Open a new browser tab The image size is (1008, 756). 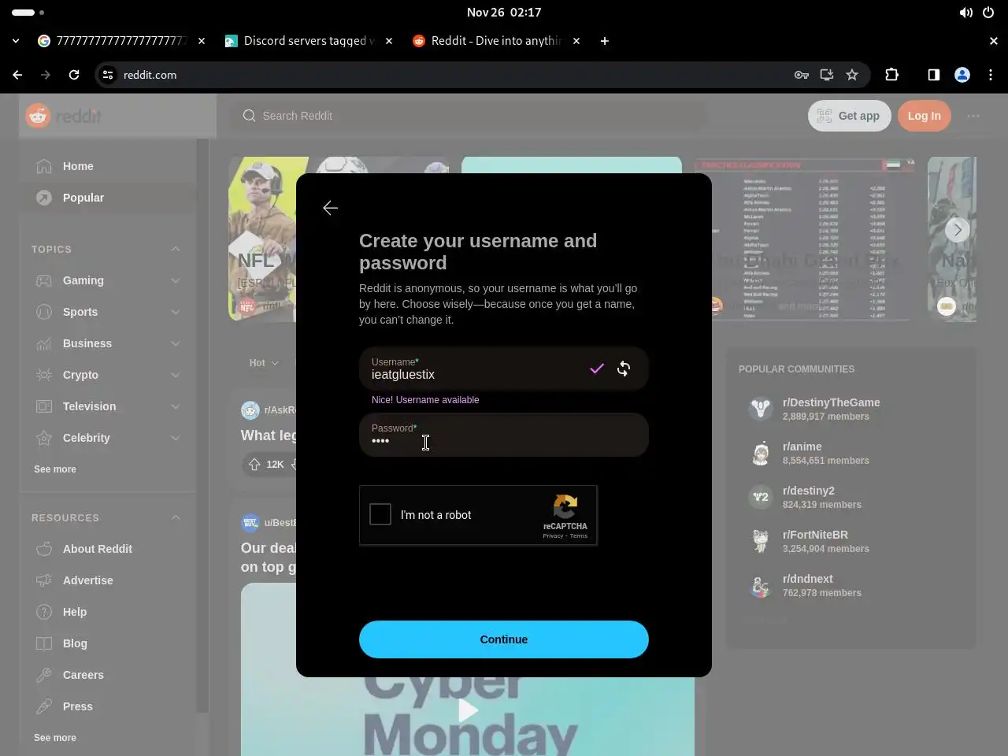(x=604, y=41)
